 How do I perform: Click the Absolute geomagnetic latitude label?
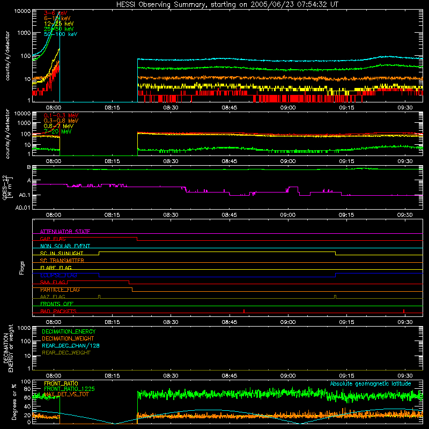tap(371, 383)
